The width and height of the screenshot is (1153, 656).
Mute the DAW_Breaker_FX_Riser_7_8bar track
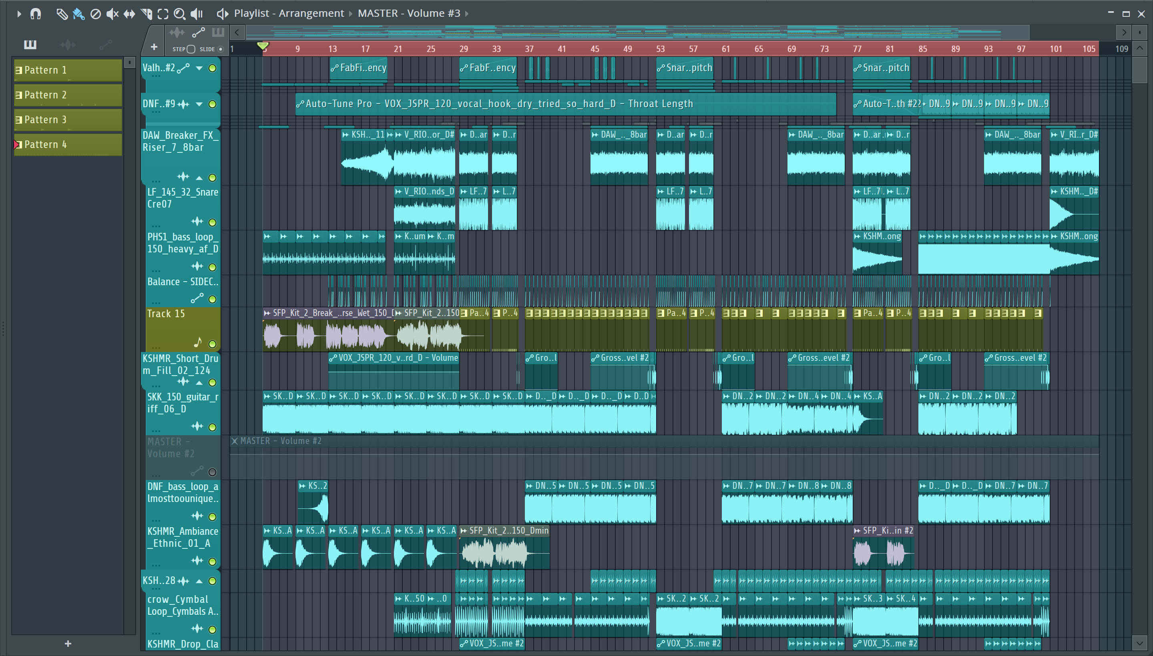[x=212, y=178]
